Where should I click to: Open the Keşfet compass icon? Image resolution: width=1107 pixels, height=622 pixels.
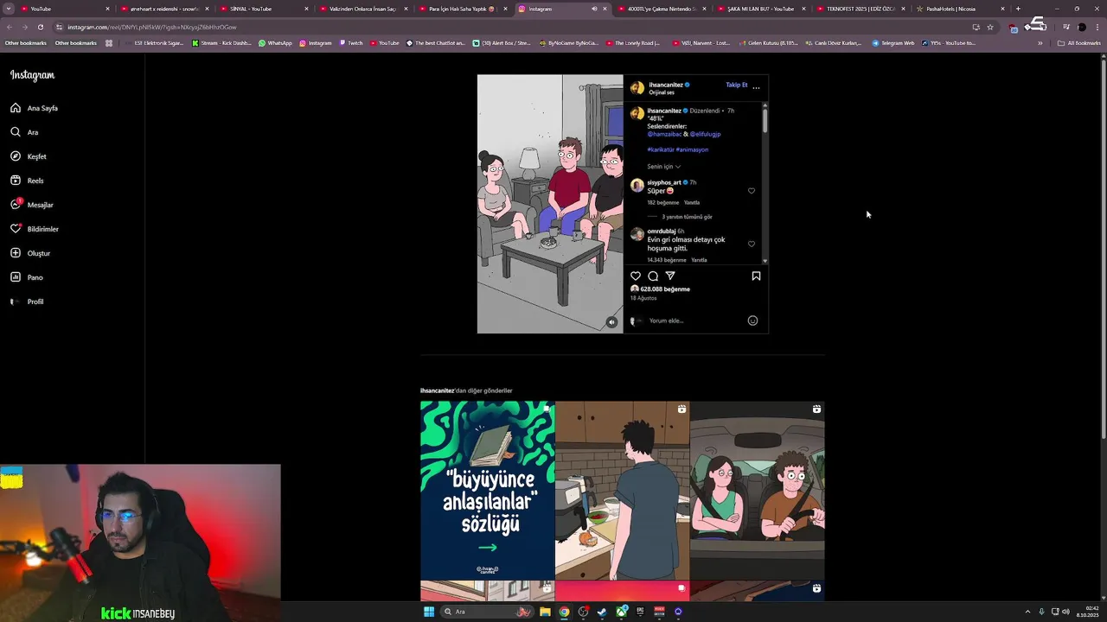(x=16, y=156)
